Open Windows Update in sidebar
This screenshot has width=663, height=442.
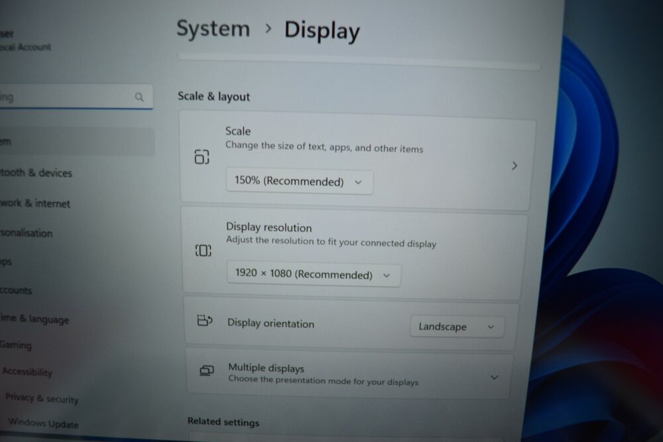pos(44,423)
